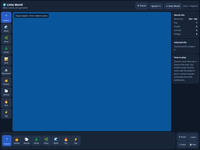Click the Drag to explore hint label

click(x=31, y=16)
